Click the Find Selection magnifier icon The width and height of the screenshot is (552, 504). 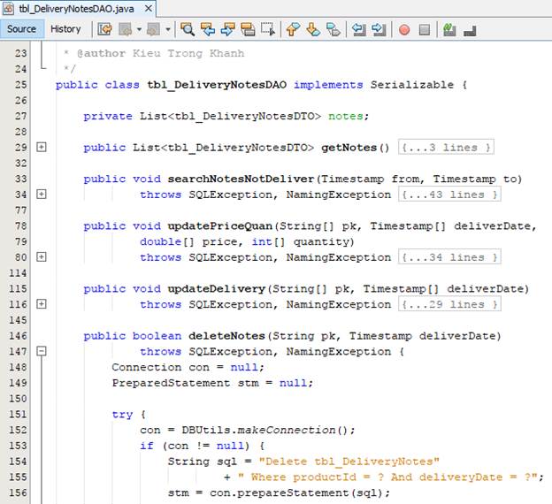pyautogui.click(x=188, y=29)
